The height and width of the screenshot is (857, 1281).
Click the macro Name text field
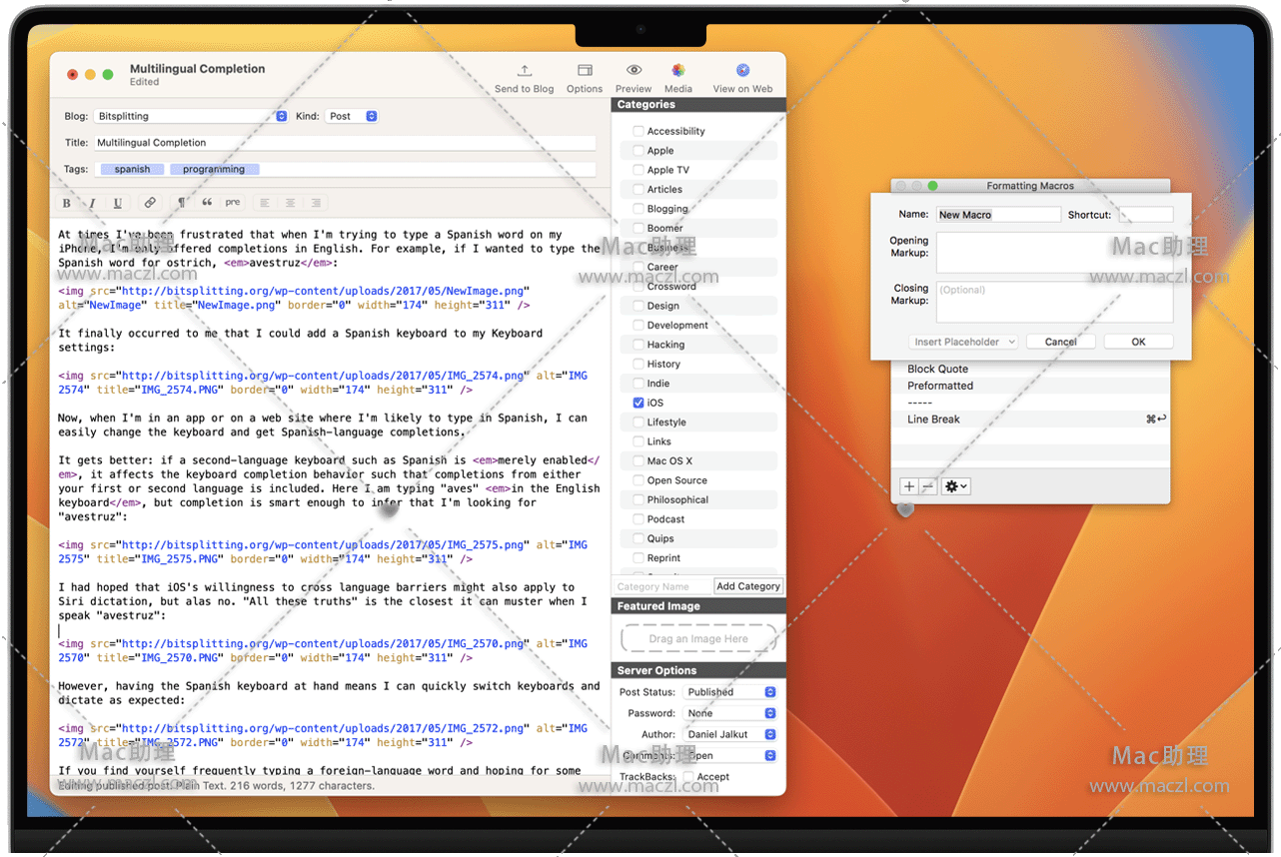(x=997, y=215)
